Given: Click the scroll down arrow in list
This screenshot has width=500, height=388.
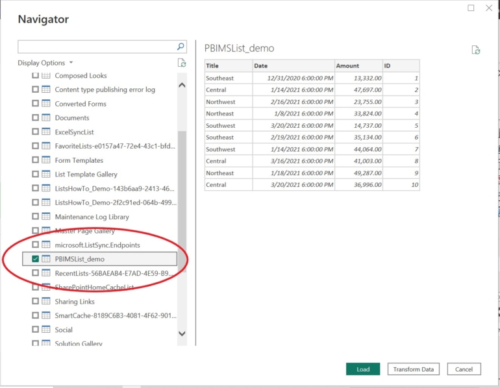Looking at the screenshot, I should click(x=182, y=333).
